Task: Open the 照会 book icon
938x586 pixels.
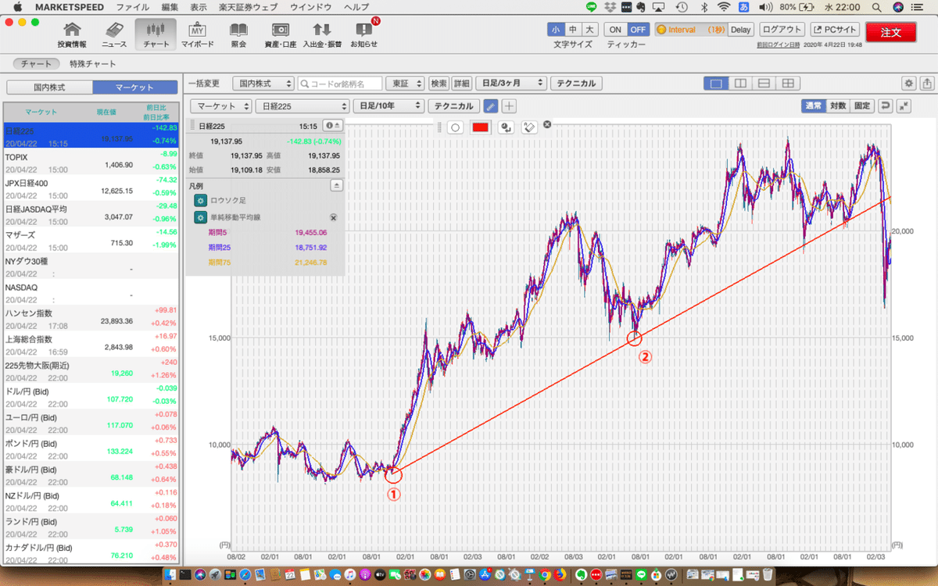Action: (238, 34)
